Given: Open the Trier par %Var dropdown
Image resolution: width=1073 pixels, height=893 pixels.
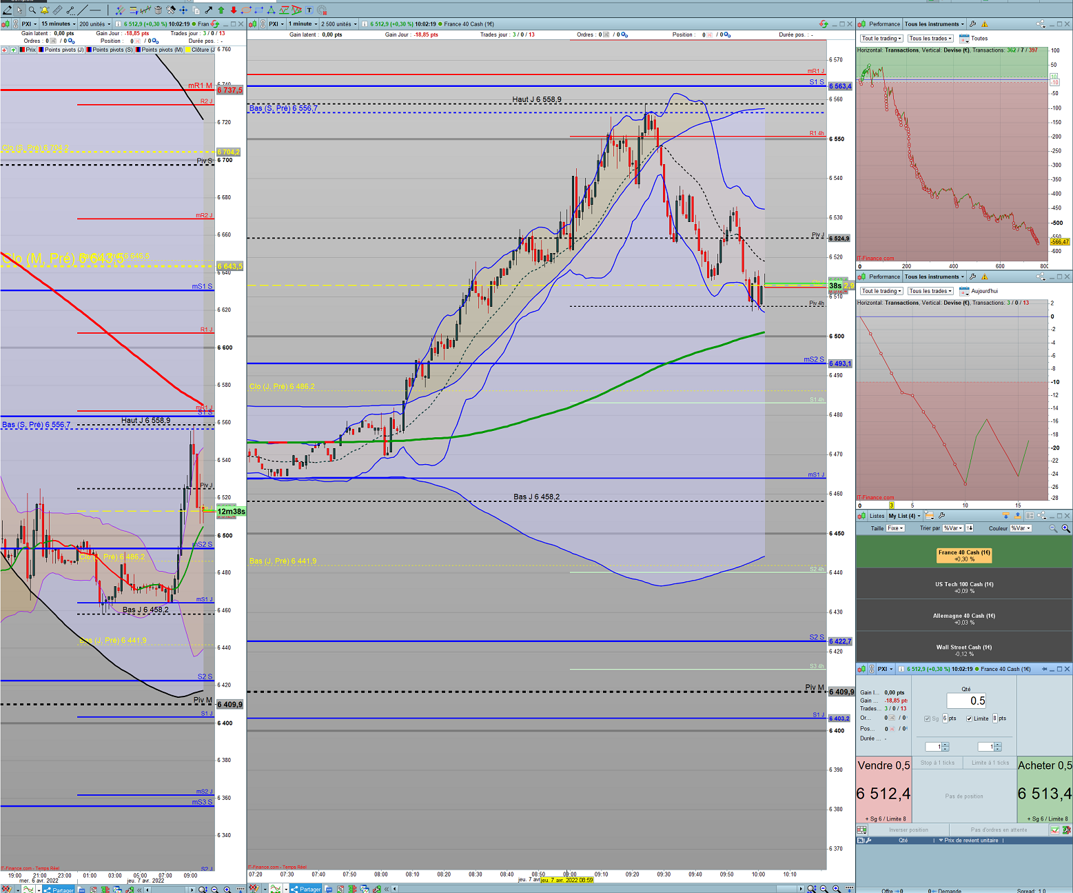Looking at the screenshot, I should [952, 528].
